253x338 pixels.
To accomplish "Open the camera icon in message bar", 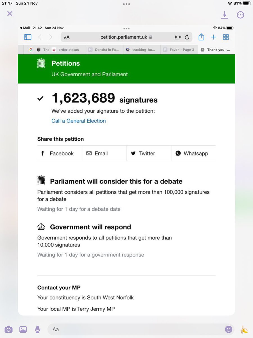I will coord(8,329).
